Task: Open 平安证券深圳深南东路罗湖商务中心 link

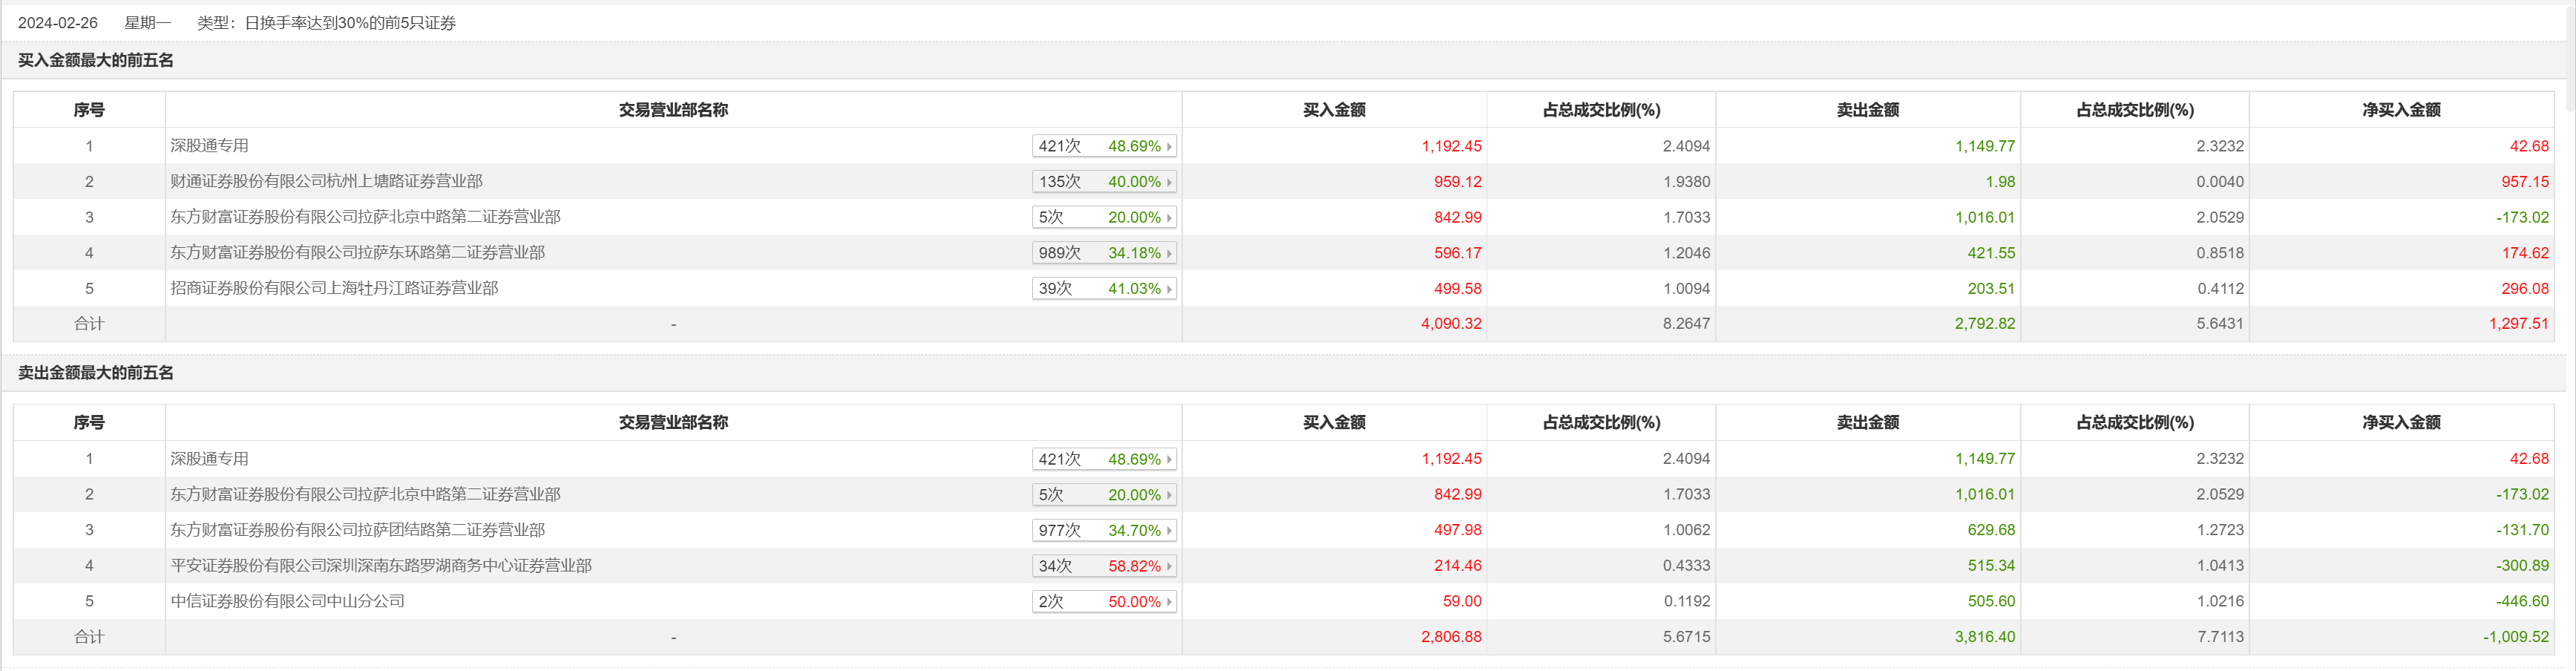Action: coord(381,565)
